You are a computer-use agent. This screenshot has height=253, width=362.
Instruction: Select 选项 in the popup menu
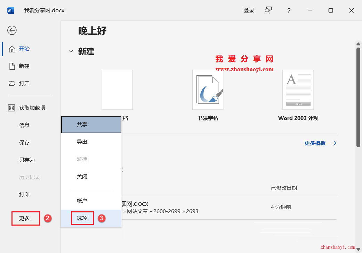91,218
